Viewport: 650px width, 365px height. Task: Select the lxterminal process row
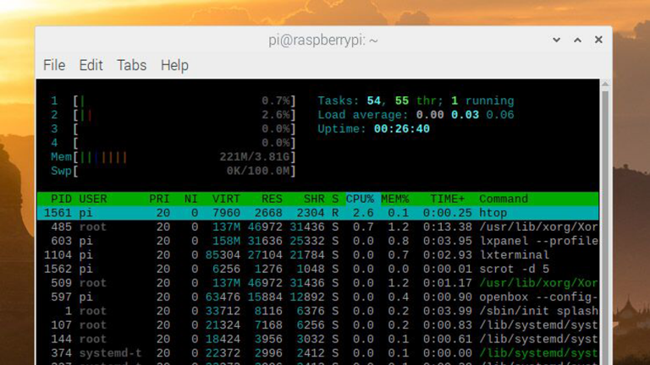(318, 255)
